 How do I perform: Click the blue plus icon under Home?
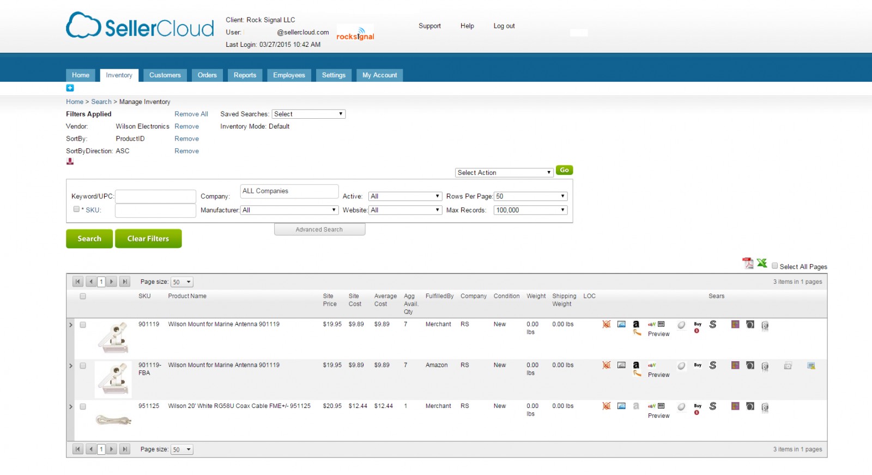point(70,88)
